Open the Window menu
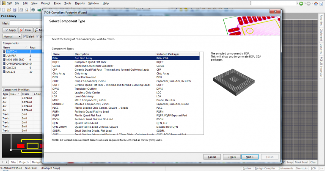This screenshot has height=171, width=325. click(94, 3)
